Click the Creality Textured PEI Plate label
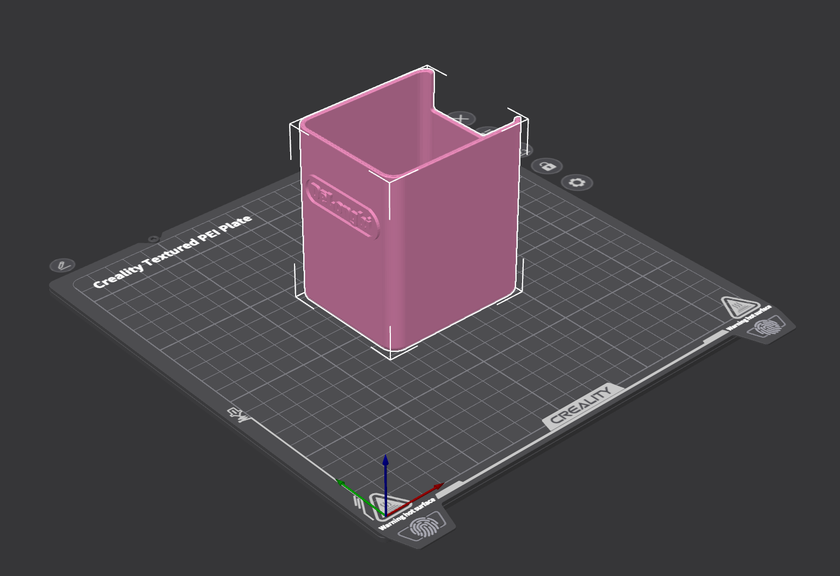Screen dimensions: 840x576 [x=173, y=251]
